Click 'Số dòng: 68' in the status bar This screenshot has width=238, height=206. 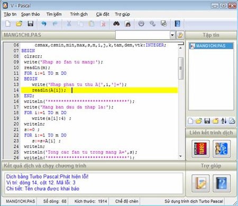point(55,201)
